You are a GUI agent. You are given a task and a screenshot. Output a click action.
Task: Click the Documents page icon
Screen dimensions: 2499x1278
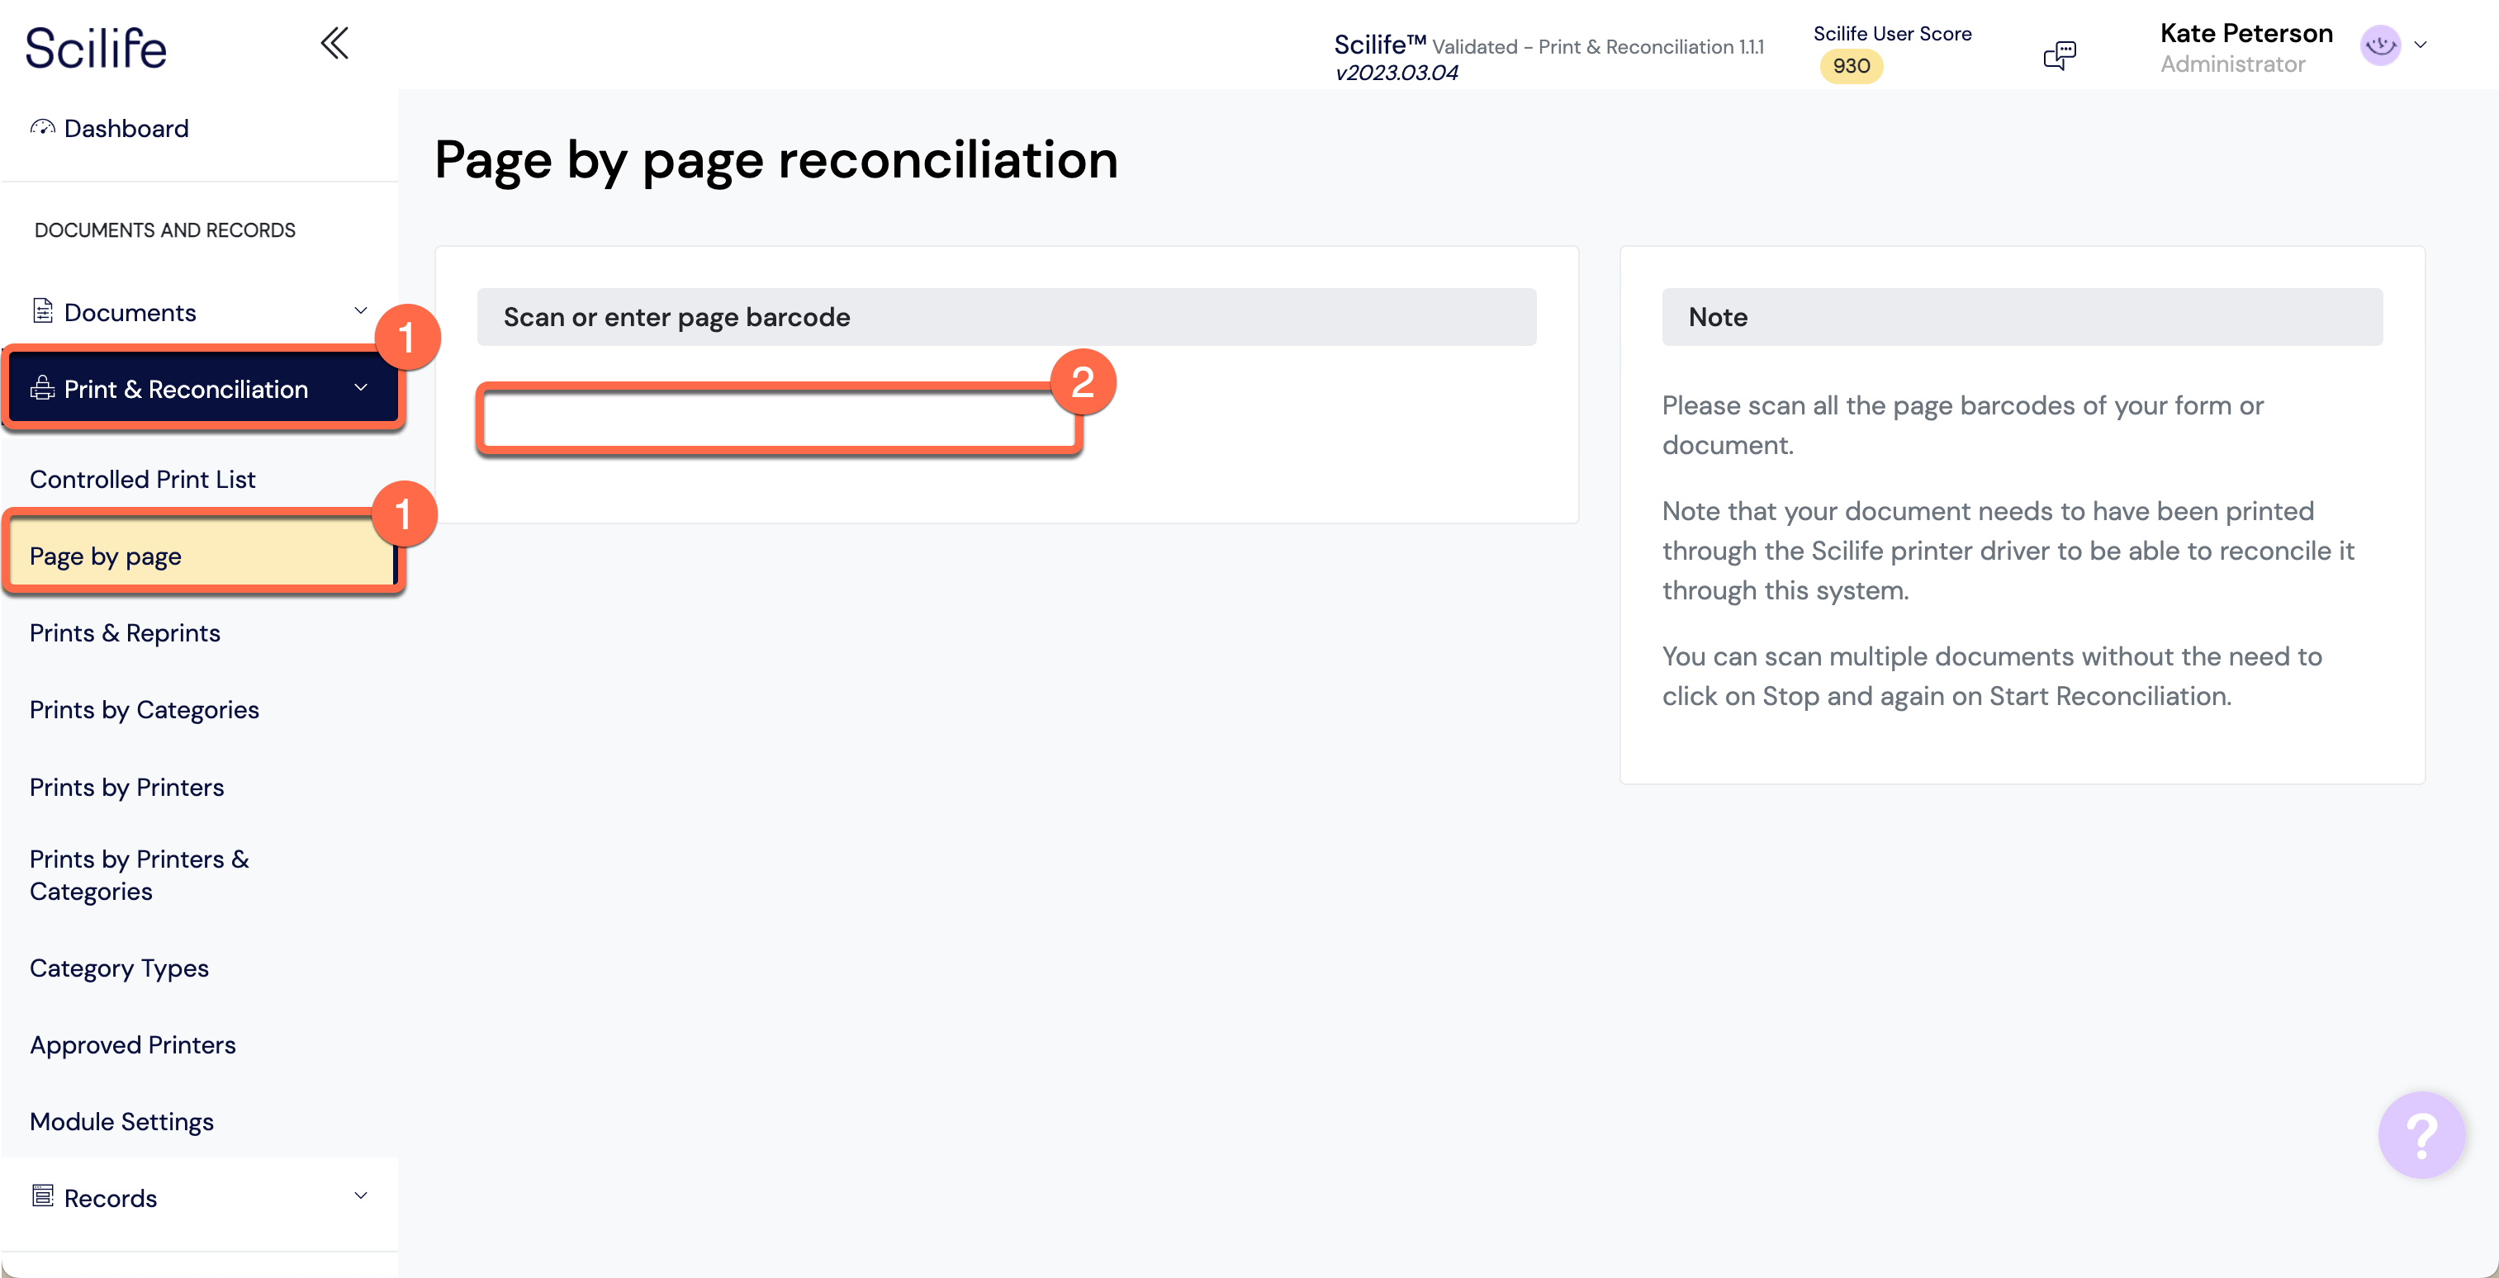[x=43, y=311]
